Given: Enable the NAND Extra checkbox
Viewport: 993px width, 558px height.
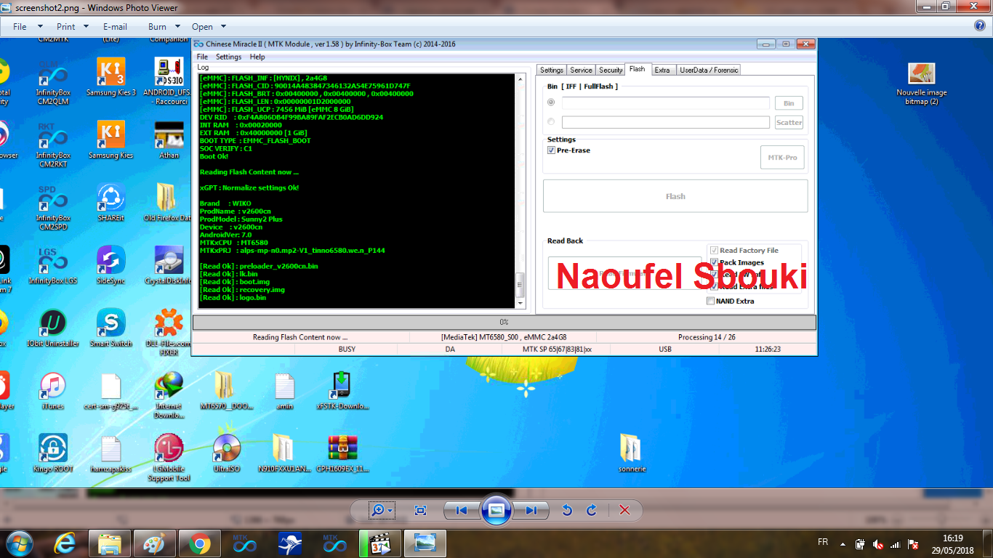Looking at the screenshot, I should [x=710, y=301].
